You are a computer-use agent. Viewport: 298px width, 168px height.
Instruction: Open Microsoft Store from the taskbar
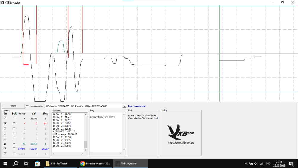pos(37,164)
